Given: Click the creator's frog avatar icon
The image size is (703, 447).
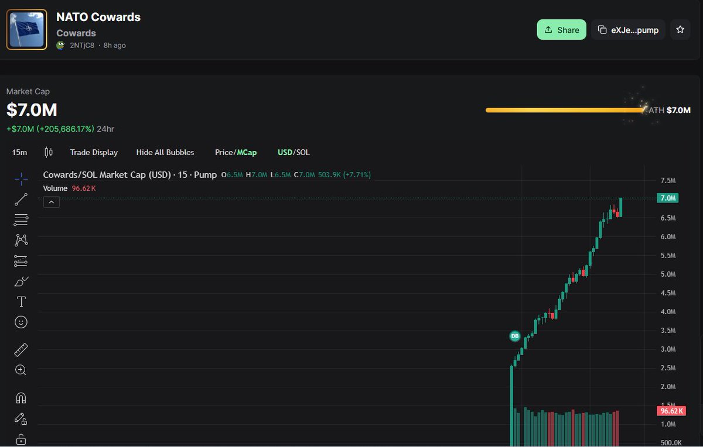Looking at the screenshot, I should click(x=60, y=45).
